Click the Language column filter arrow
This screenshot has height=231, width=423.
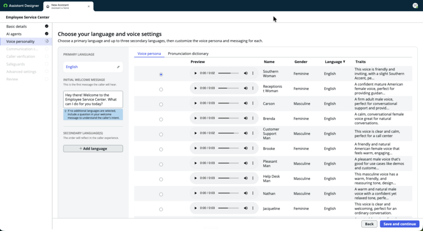coord(344,62)
